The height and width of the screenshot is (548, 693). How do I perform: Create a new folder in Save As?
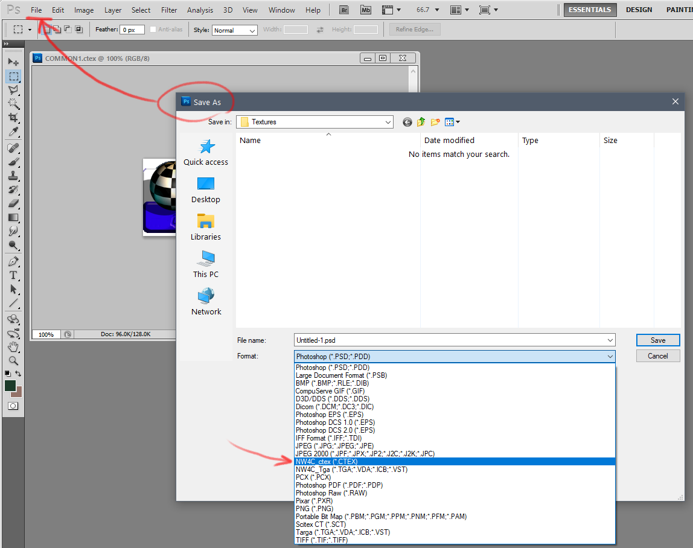pos(435,122)
